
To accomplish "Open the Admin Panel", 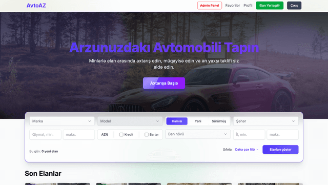I will pos(210,6).
